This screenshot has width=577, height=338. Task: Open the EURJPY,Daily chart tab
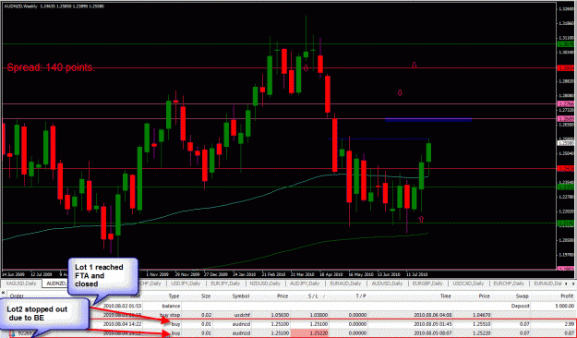[224, 284]
